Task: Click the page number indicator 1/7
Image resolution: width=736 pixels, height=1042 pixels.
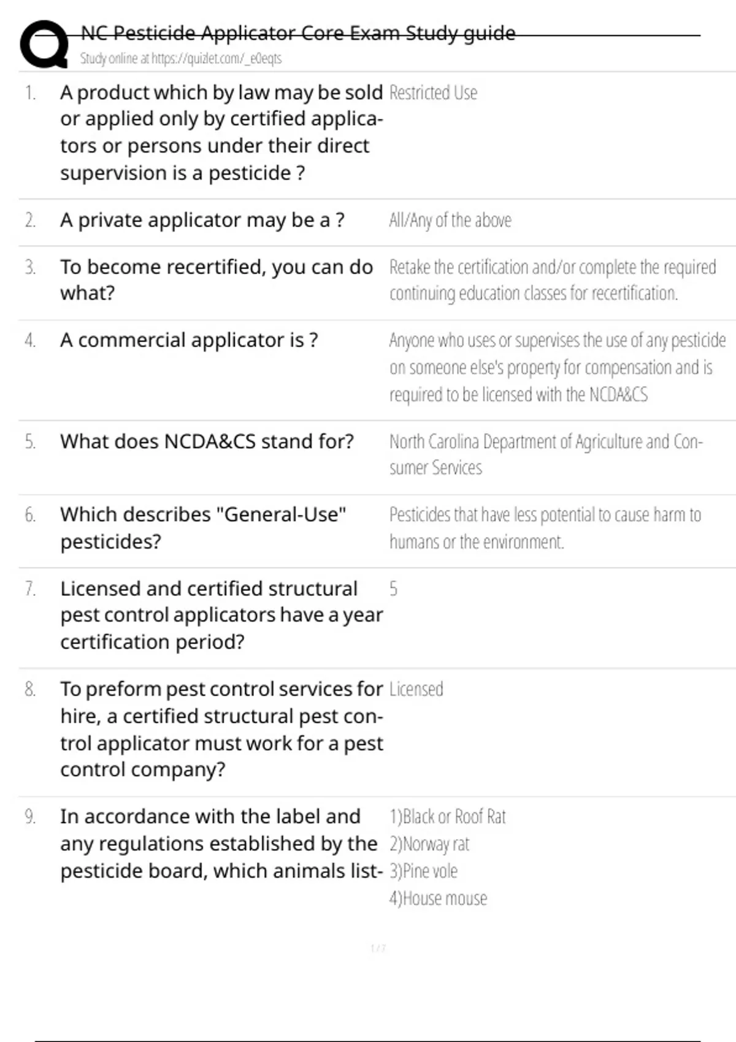Action: point(378,948)
